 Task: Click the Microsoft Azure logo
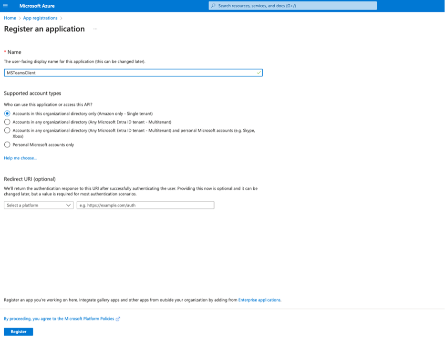tap(37, 5)
